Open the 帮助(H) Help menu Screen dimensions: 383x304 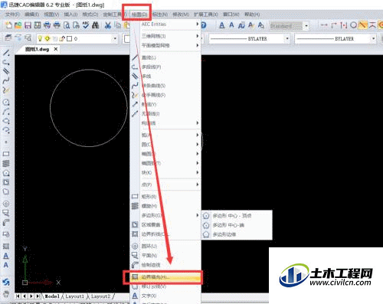252,15
